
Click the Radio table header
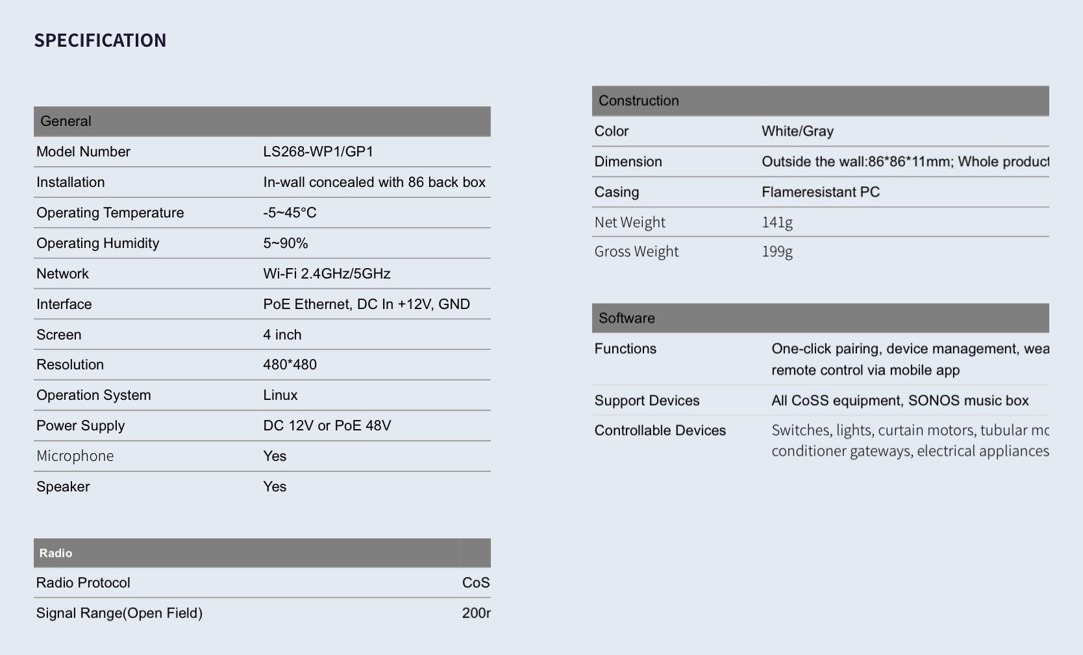56,553
